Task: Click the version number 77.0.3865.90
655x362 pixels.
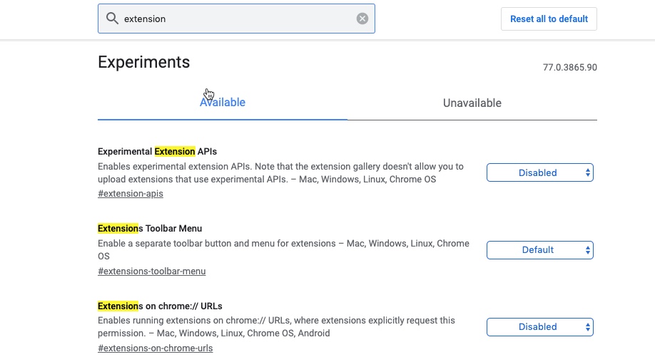Action: [570, 68]
